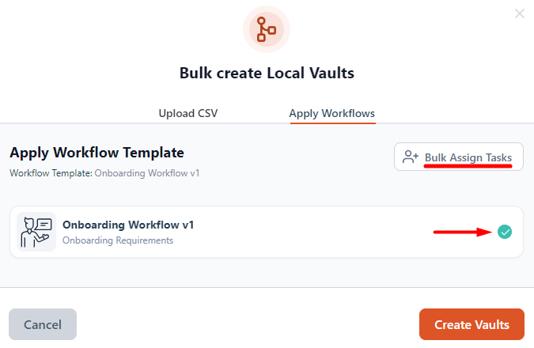Click the orange underline of the active tab
Viewport: 534px width, 348px height.
(333, 123)
